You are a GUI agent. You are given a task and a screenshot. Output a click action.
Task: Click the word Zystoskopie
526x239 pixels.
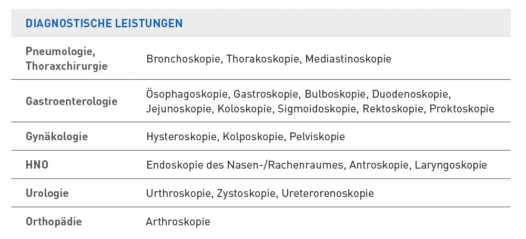[246, 193]
